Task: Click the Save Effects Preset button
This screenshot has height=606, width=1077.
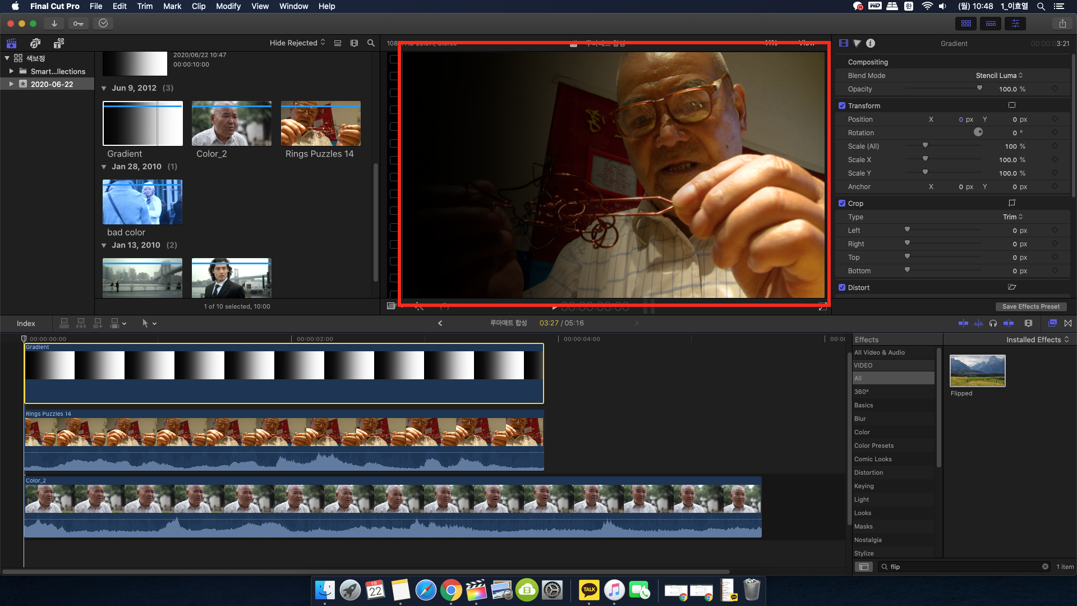Action: 1030,307
